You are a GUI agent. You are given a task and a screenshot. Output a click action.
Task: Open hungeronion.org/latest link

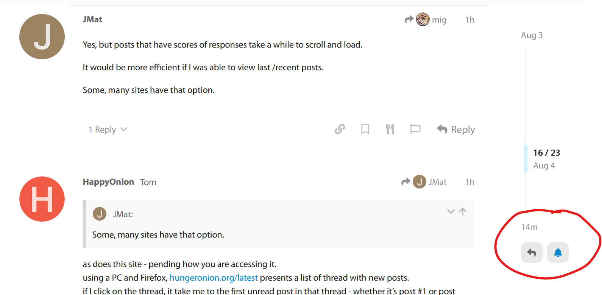(x=214, y=278)
